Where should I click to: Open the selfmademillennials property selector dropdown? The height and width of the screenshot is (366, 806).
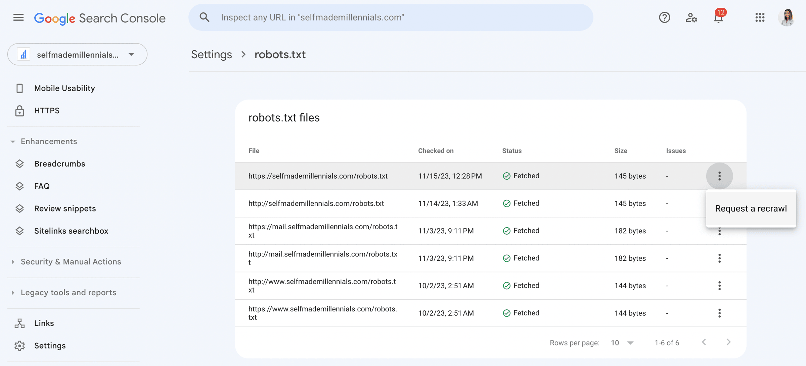[x=77, y=54]
